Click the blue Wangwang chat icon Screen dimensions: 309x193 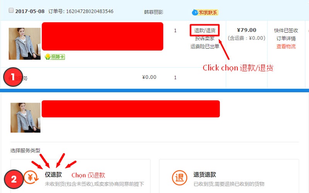tap(195, 12)
